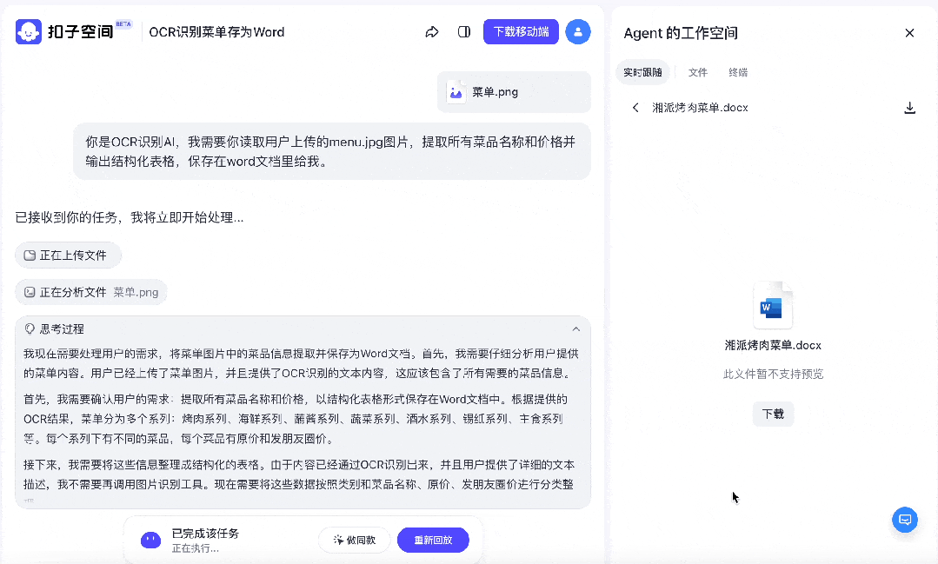This screenshot has width=938, height=564.
Task: Click the 湘派烤肉菜单.docx file name label
Action: [773, 345]
